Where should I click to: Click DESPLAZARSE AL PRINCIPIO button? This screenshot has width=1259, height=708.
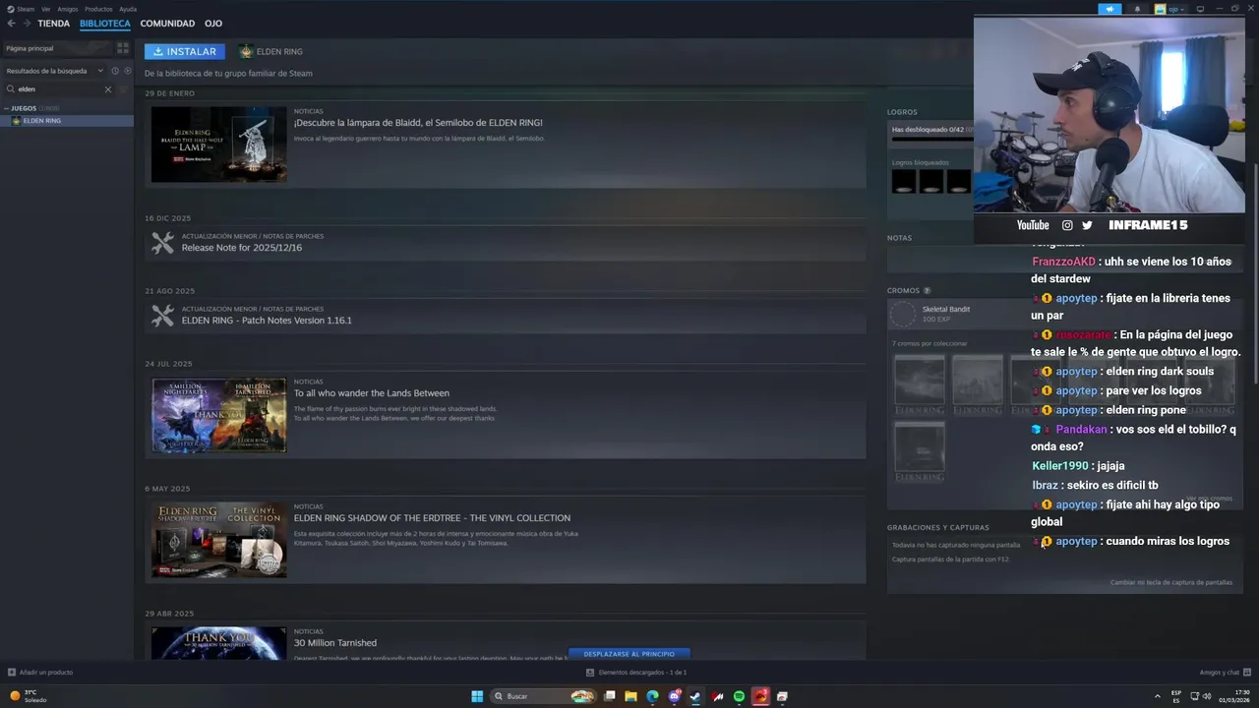coord(629,654)
